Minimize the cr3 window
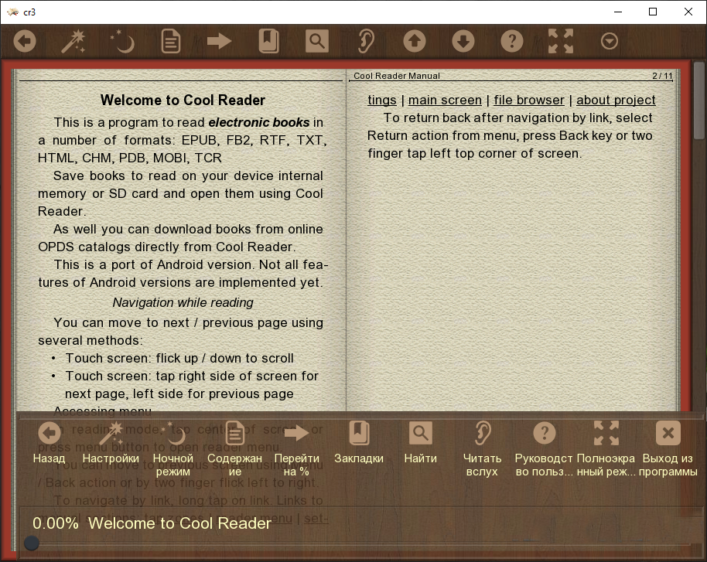707x562 pixels. pyautogui.click(x=618, y=12)
